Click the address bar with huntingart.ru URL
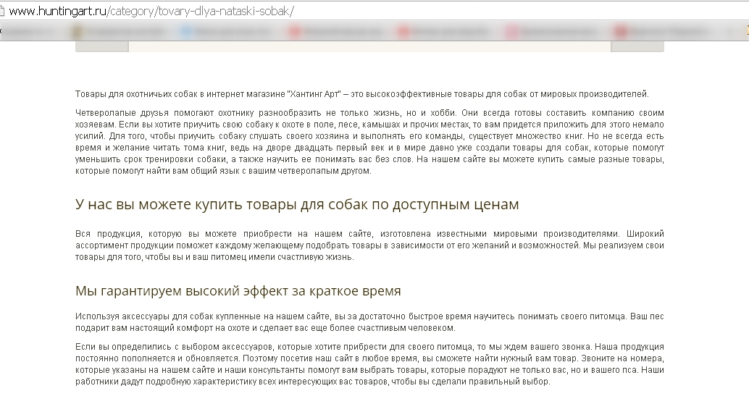This screenshot has width=749, height=412. (374, 11)
